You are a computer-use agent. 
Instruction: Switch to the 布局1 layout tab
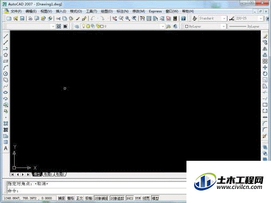click(48, 174)
